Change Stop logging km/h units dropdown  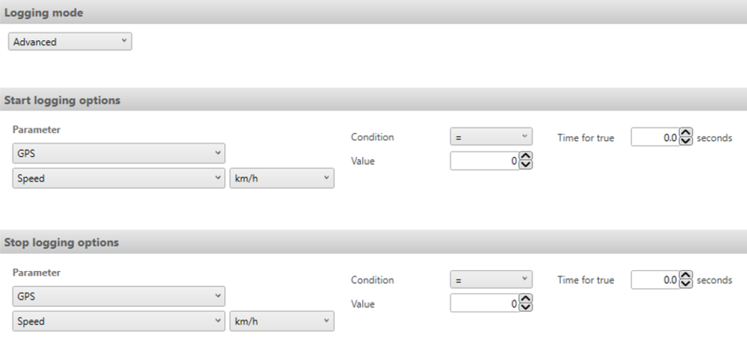tap(282, 321)
